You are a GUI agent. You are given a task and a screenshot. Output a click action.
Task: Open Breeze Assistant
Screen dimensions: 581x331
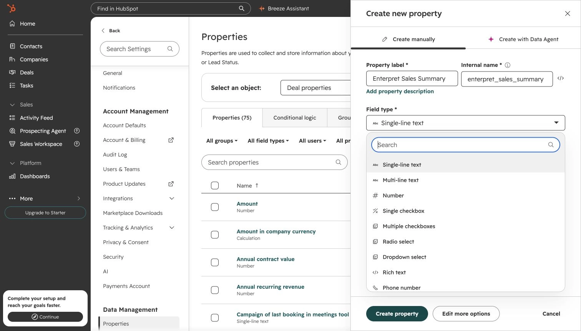coord(284,8)
